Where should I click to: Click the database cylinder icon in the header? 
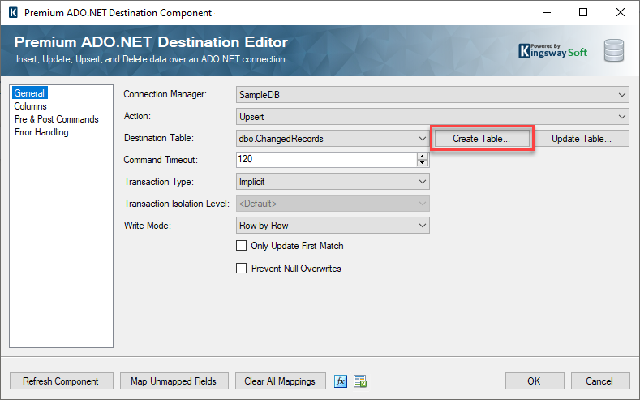(614, 50)
